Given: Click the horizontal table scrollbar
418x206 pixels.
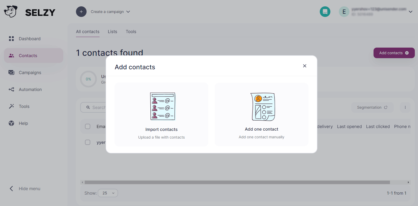Looking at the screenshot, I should [237, 182].
